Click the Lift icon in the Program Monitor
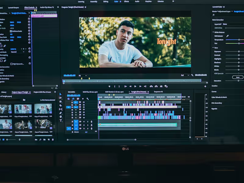The height and width of the screenshot is (183, 244). (x=151, y=86)
